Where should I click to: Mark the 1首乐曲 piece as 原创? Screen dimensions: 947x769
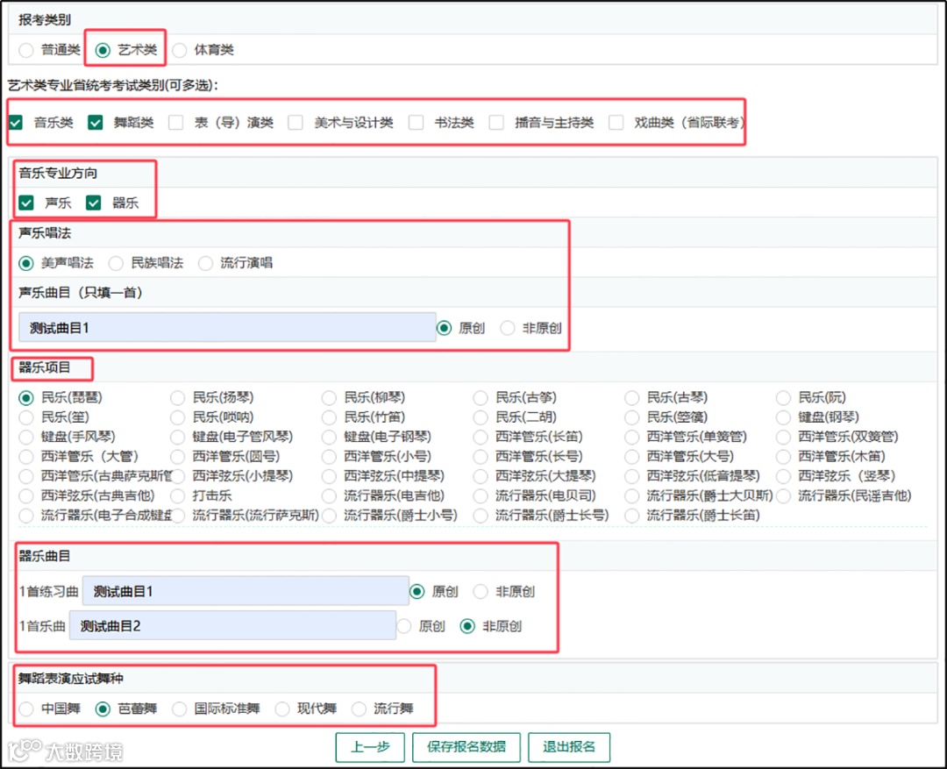[x=404, y=626]
